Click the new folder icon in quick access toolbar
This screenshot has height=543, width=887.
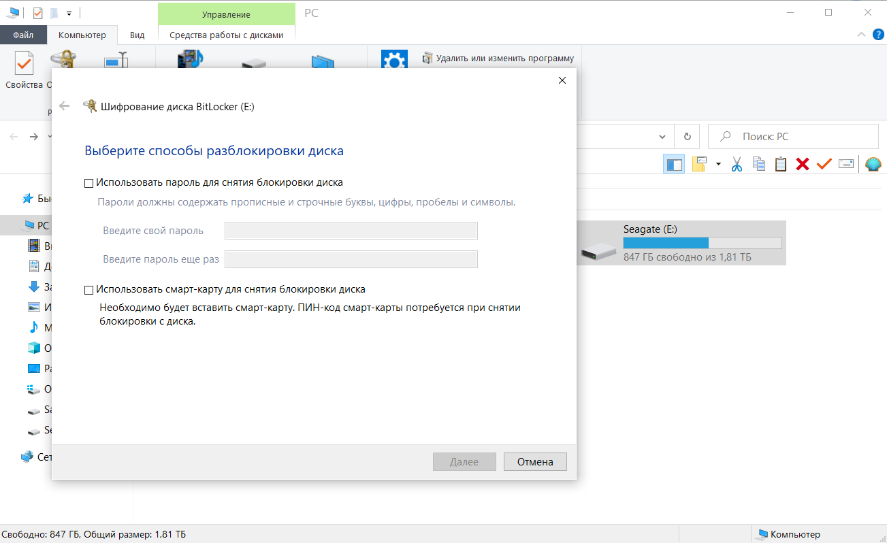(x=54, y=13)
